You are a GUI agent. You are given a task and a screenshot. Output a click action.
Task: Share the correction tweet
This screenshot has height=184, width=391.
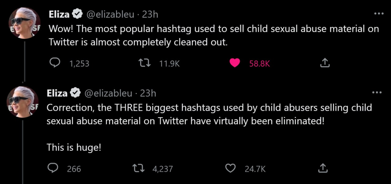pyautogui.click(x=323, y=168)
